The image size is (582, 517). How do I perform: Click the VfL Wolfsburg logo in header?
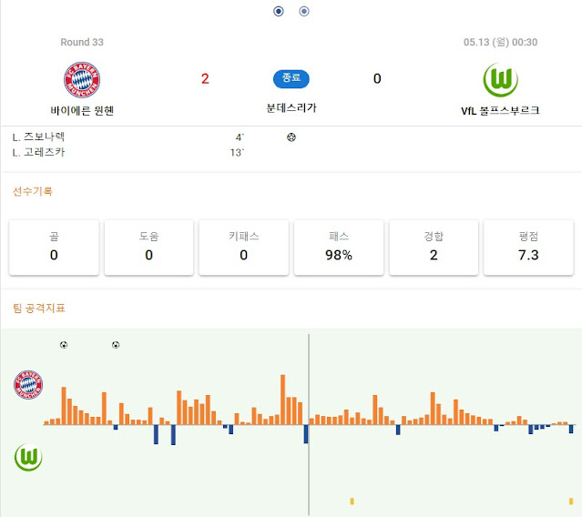pyautogui.click(x=500, y=80)
